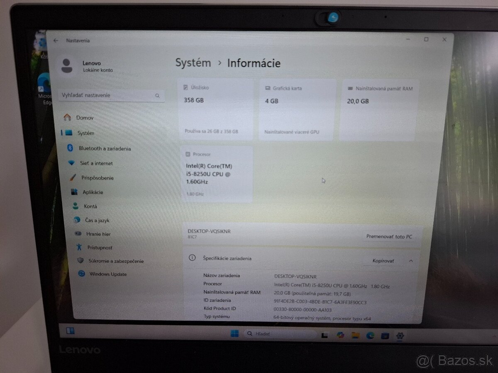The image size is (498, 373).
Task: Collapse the Špecifikácie zariadenia section chevron
Action: [411, 261]
